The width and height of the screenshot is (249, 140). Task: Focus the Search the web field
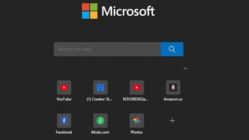[x=107, y=49]
